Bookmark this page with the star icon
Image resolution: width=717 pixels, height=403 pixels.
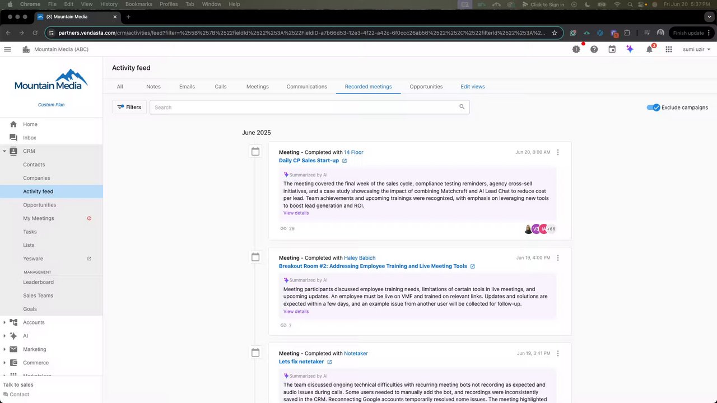(555, 33)
